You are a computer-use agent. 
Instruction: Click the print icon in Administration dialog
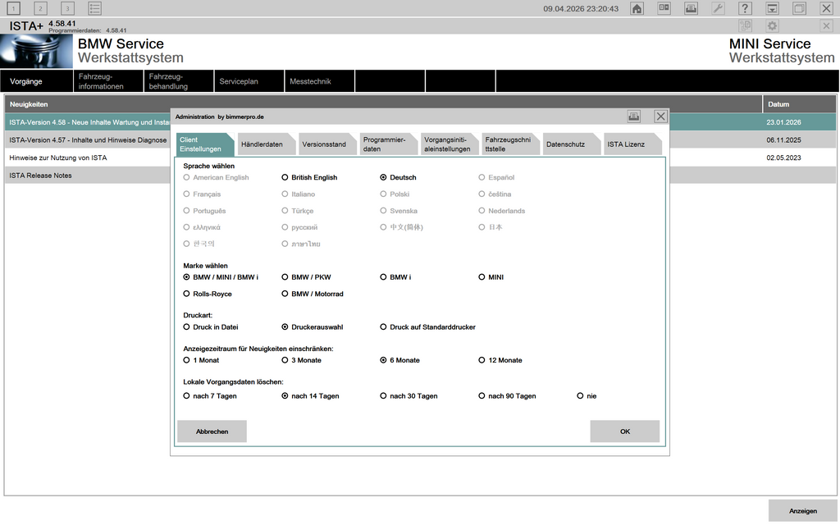tap(634, 116)
